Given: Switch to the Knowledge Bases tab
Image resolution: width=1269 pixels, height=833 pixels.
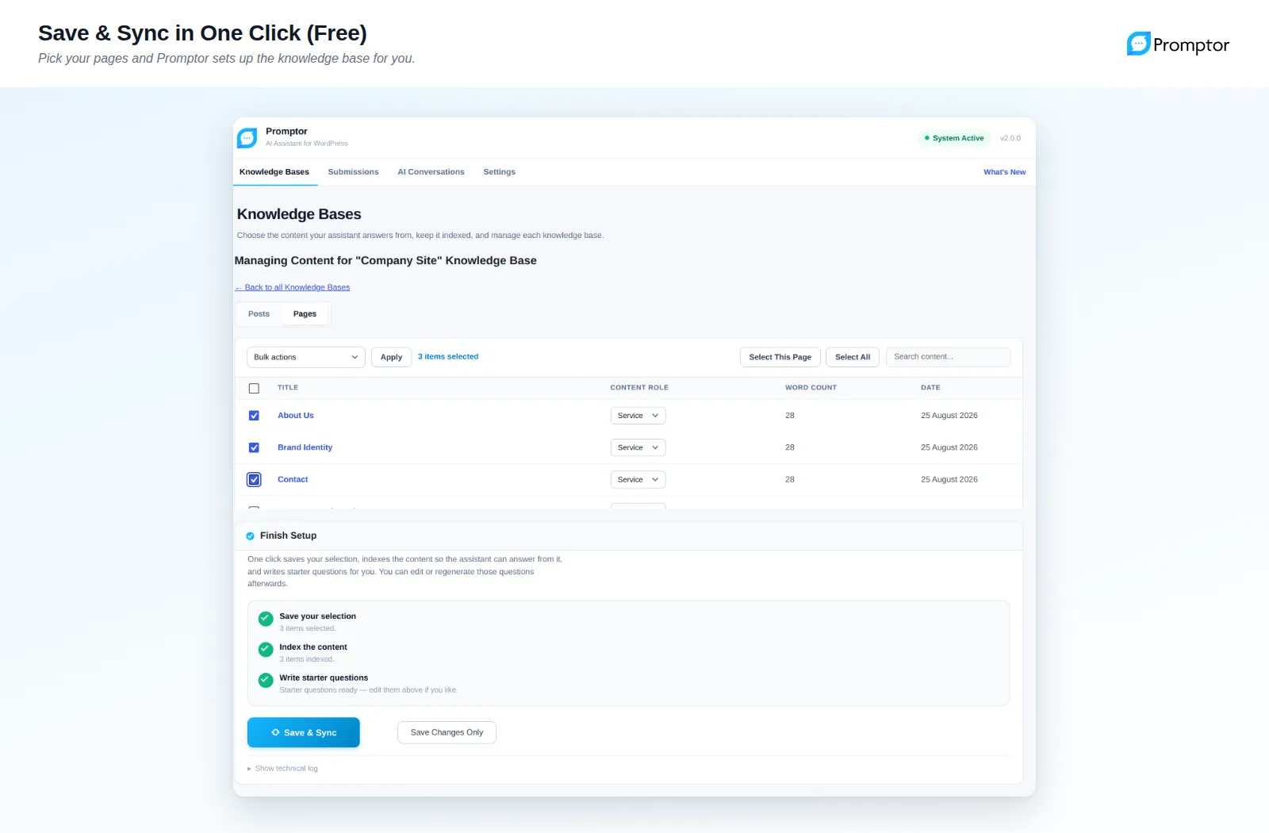Looking at the screenshot, I should (x=274, y=172).
